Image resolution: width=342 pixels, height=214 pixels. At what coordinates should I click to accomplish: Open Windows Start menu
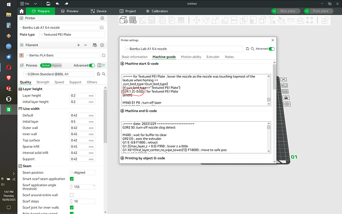pyautogui.click(x=8, y=4)
